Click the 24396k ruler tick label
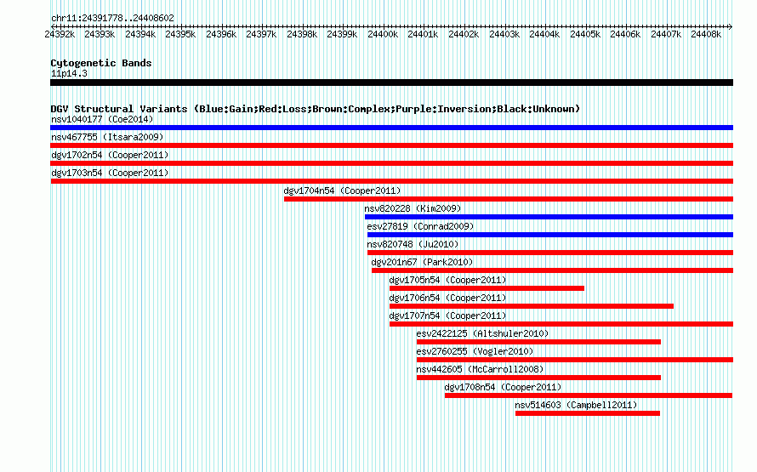This screenshot has width=757, height=472. coord(221,34)
